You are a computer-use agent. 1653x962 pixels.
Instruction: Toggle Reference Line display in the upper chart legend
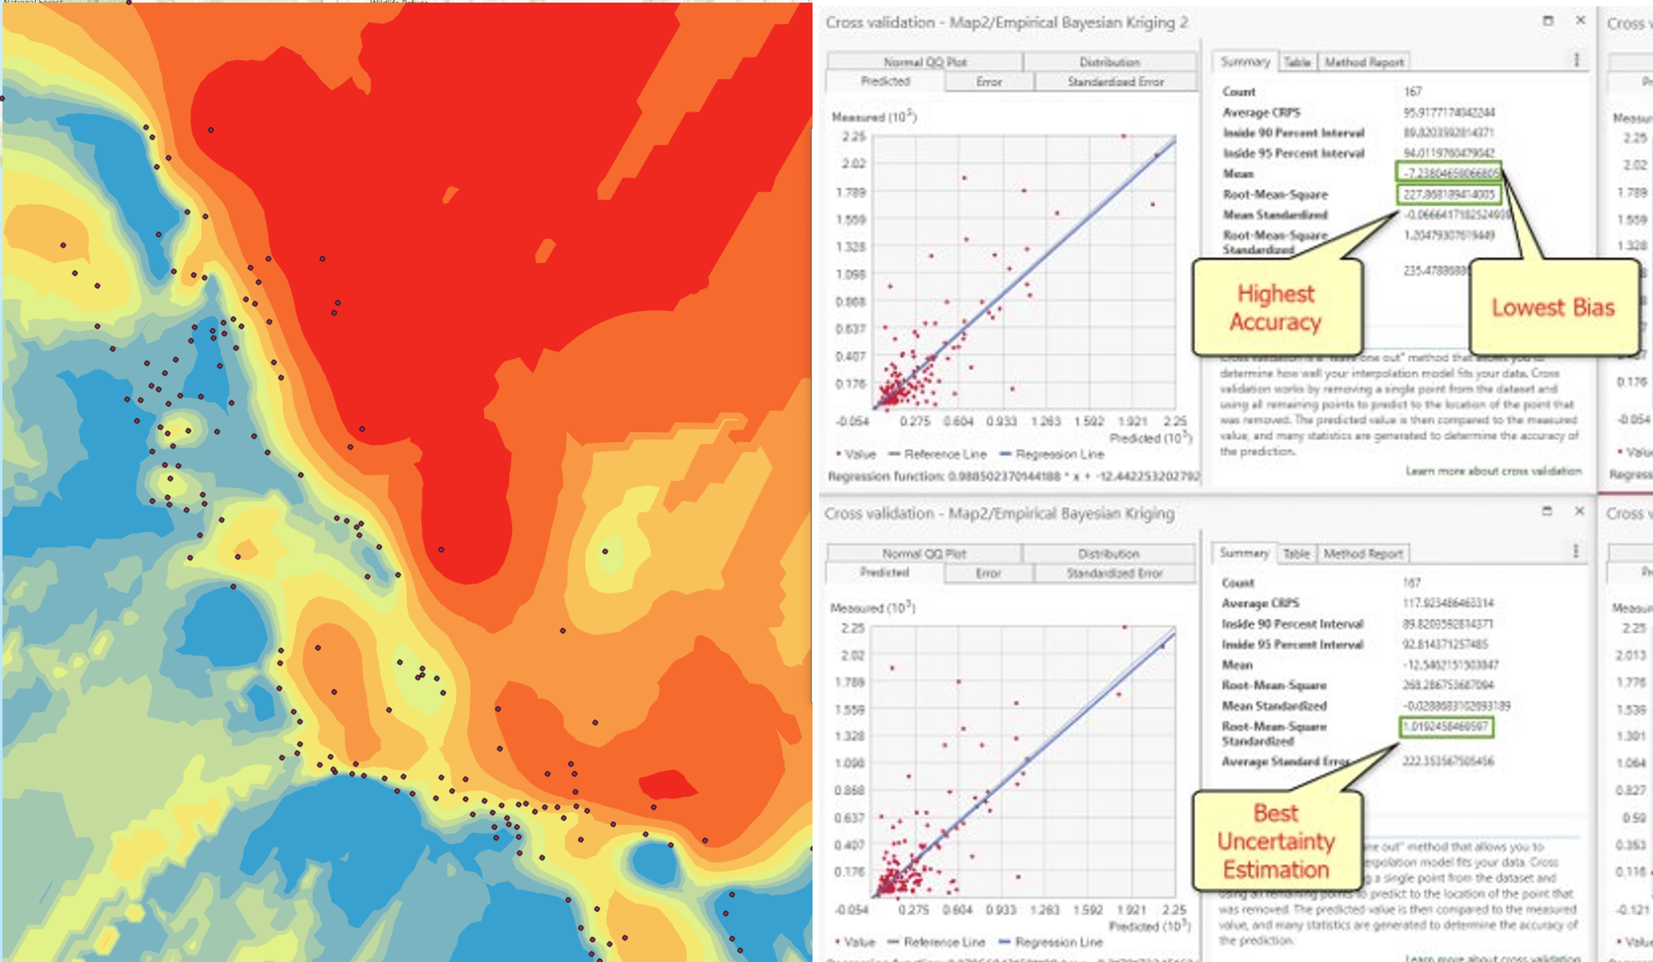pos(895,454)
